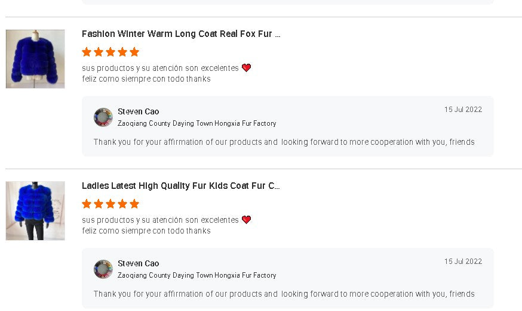Viewport: 522px width, 311px height.
Task: Select the Steven Cao name in the Fox Fur reply
Action: (x=138, y=111)
